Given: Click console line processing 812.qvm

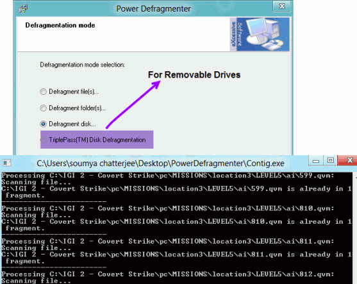Looking at the screenshot, I should point(168,274).
